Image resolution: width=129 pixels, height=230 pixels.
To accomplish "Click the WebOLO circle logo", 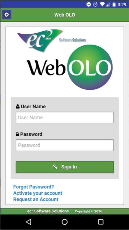I will pos(70,67).
